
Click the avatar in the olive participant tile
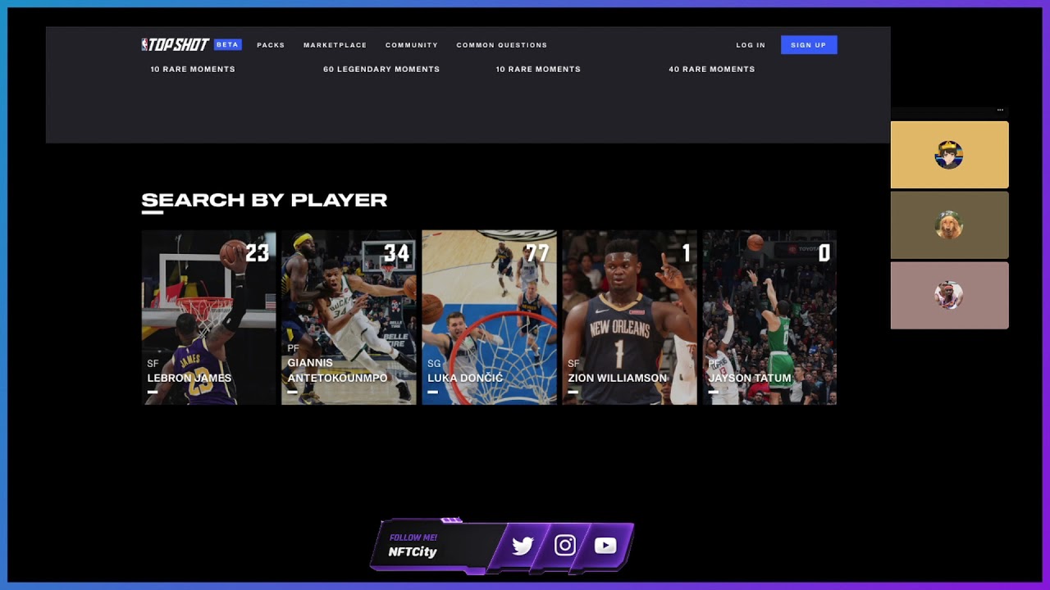tap(949, 225)
